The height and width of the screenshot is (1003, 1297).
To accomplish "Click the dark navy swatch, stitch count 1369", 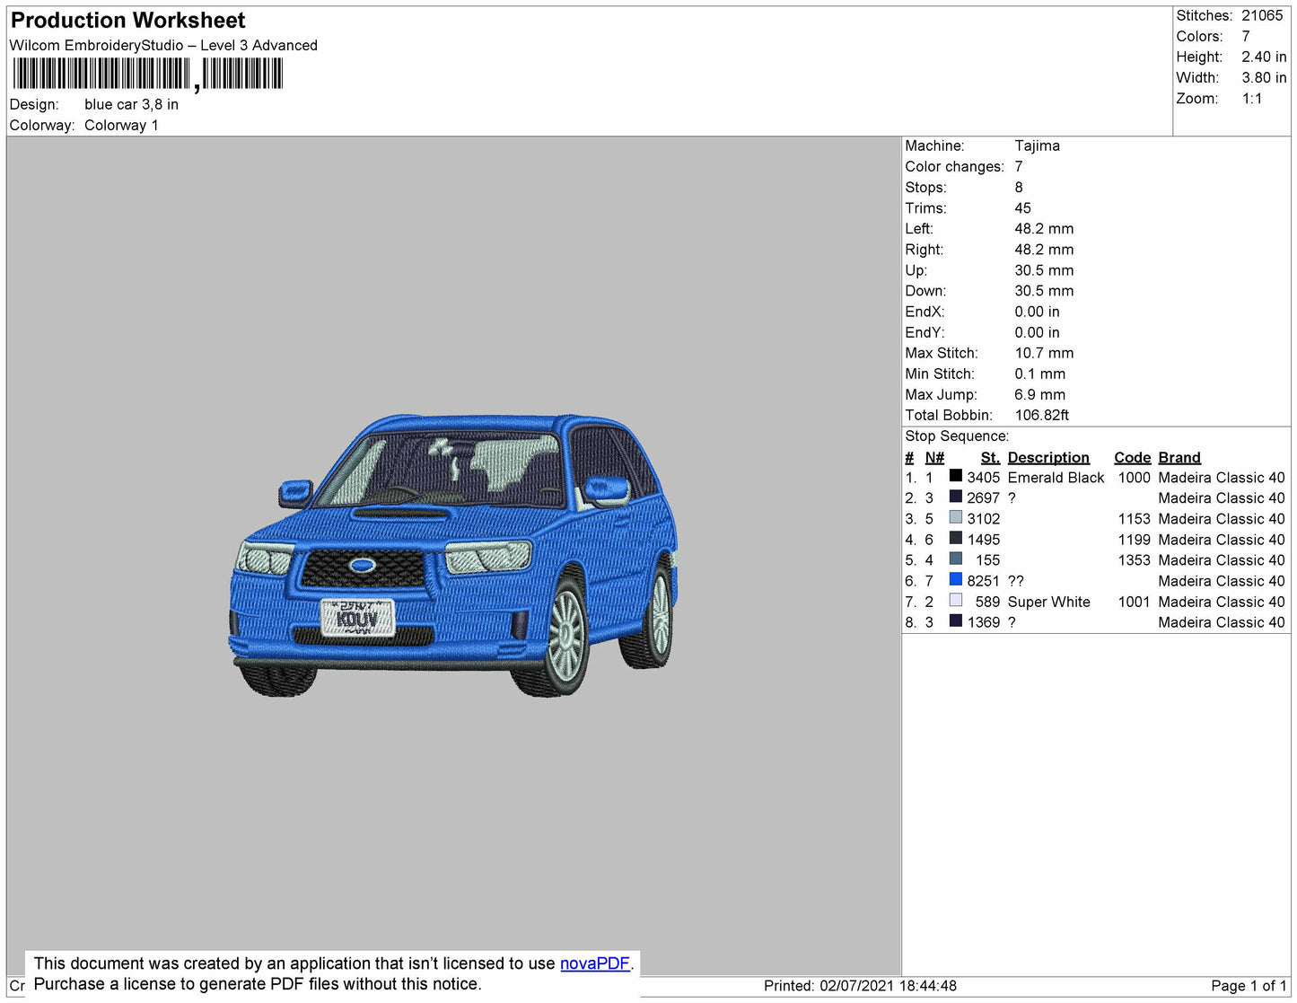I will pyautogui.click(x=956, y=620).
